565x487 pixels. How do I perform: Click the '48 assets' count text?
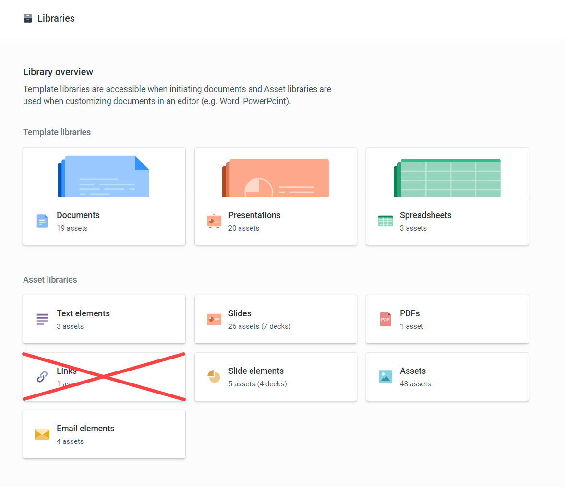pyautogui.click(x=415, y=384)
